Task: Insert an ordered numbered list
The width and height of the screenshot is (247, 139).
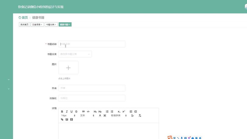Action: click(107, 111)
